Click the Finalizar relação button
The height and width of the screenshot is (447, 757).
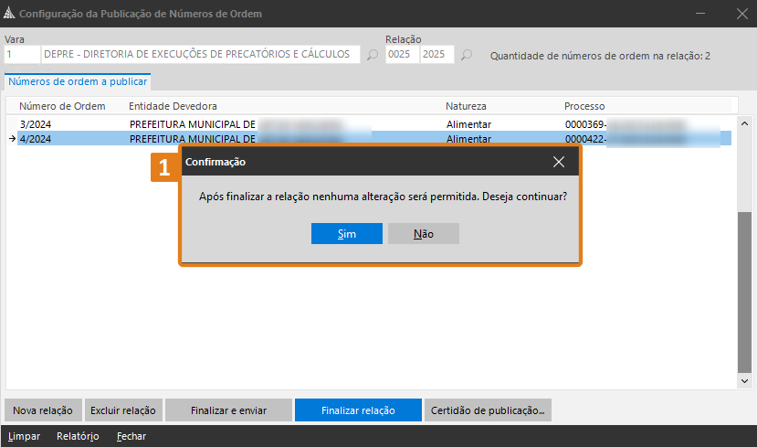pyautogui.click(x=358, y=410)
